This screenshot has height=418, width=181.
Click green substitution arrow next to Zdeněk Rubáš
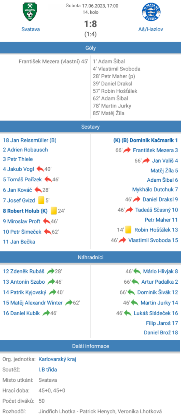51,271
